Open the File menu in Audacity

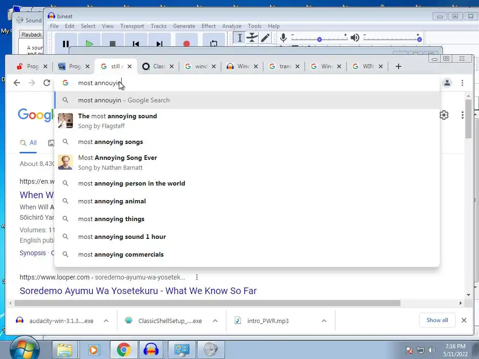pos(54,26)
